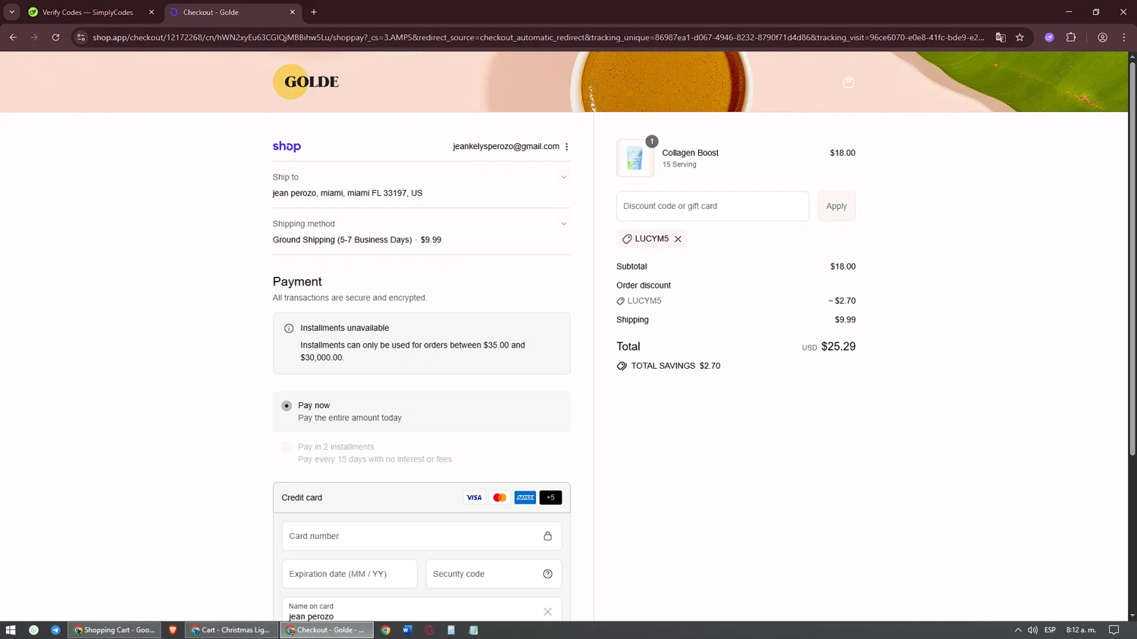
Task: Open Brave browser from the taskbar
Action: [x=173, y=630]
